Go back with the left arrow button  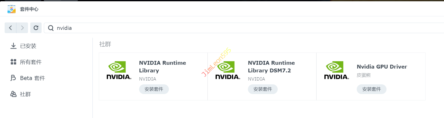(11, 28)
